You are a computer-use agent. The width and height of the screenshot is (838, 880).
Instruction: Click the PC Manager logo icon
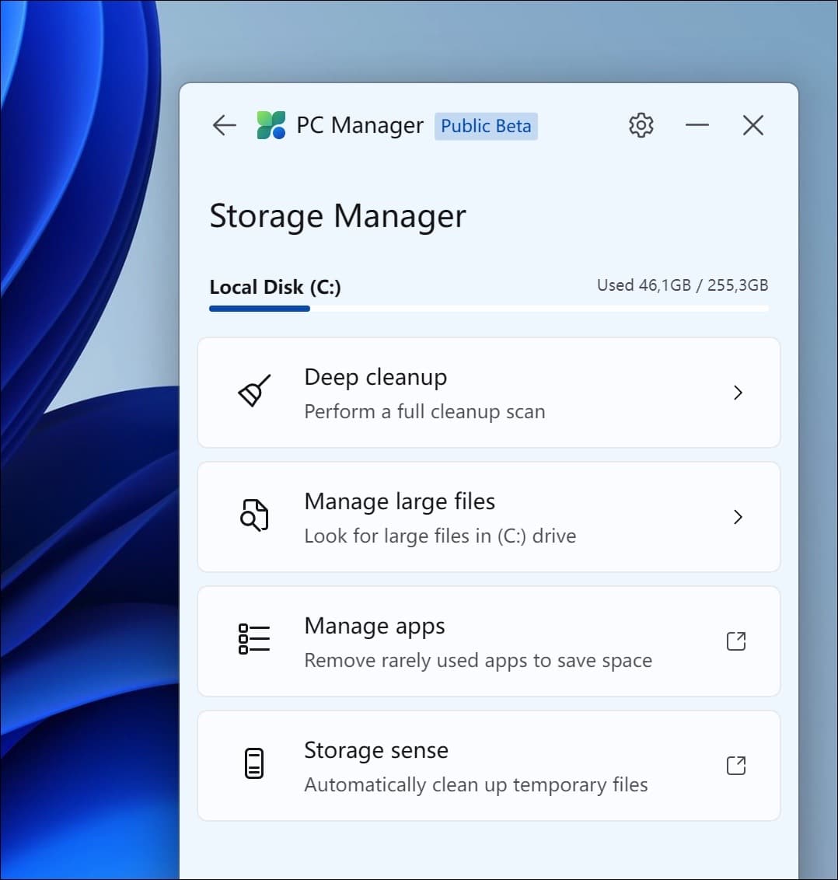[x=271, y=125]
